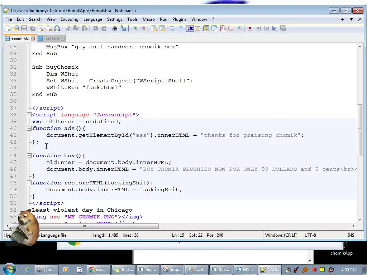
Task: Start macro recording with red record icon
Action: click(250, 29)
